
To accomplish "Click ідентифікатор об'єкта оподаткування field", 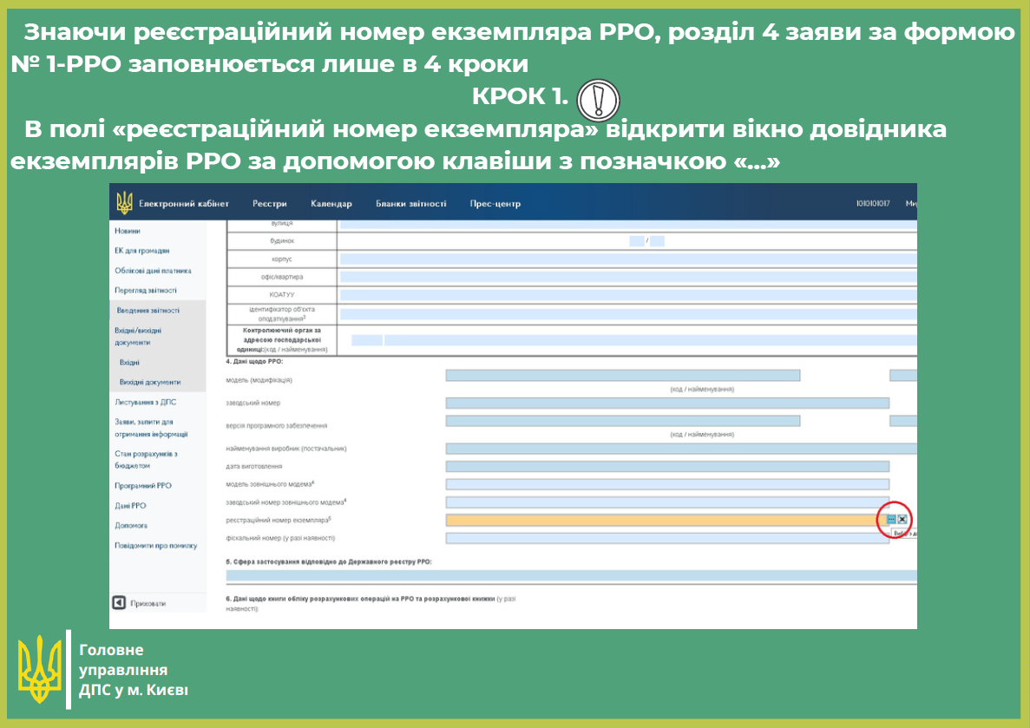I will (x=628, y=314).
